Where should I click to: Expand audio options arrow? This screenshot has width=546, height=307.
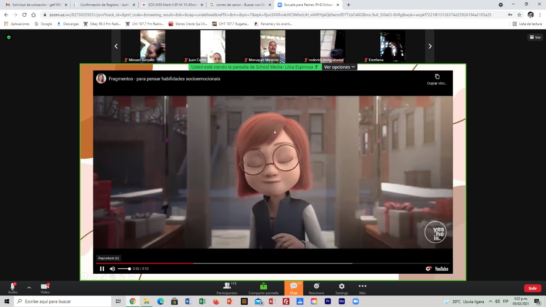[x=29, y=288]
